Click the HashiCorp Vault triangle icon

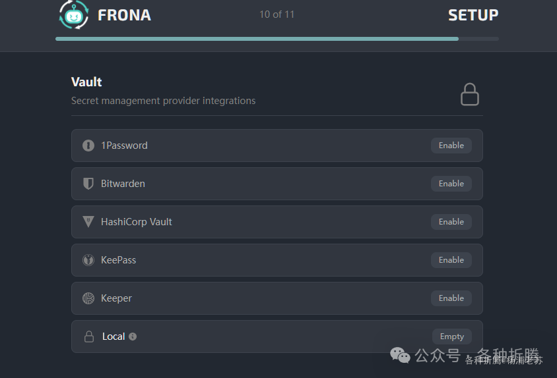[x=88, y=222]
